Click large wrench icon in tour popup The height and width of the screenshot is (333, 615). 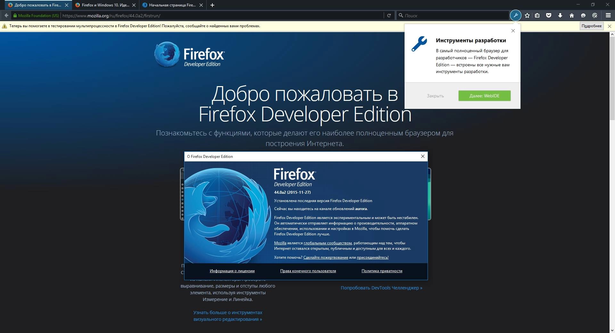coord(419,44)
